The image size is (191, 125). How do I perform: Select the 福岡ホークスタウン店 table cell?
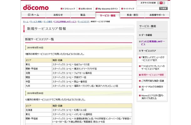click(92, 86)
